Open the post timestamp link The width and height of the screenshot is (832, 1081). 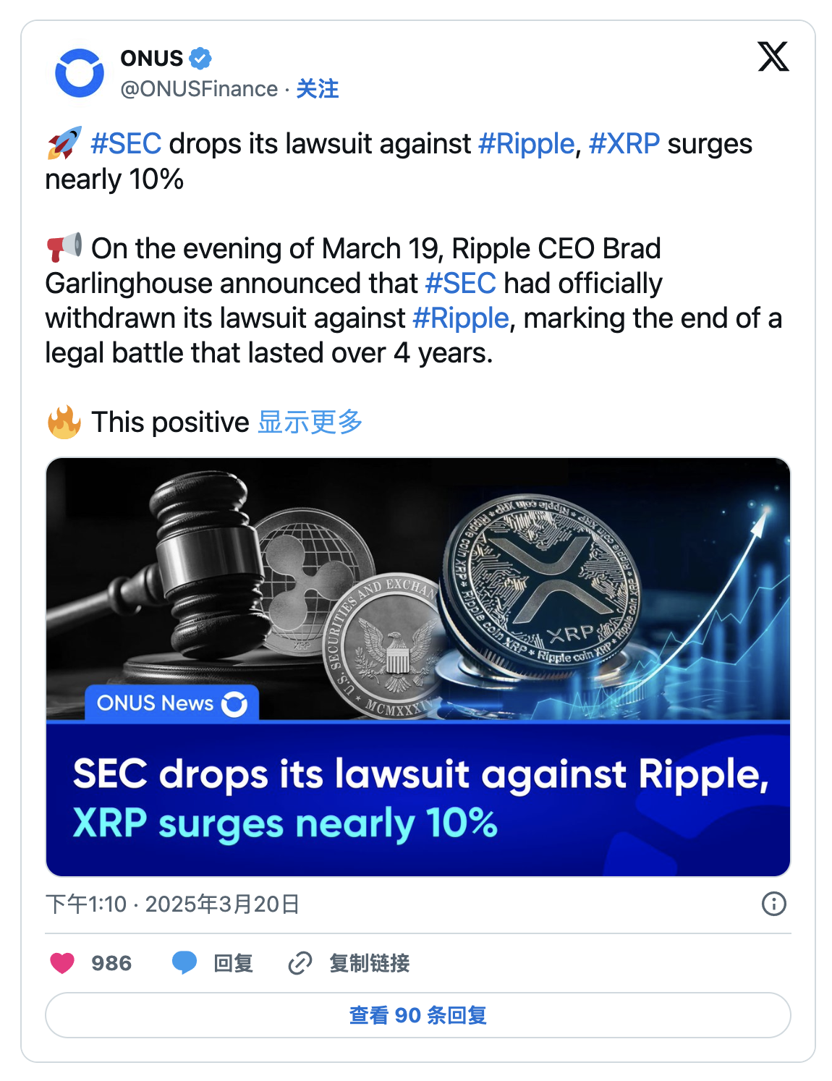click(172, 904)
